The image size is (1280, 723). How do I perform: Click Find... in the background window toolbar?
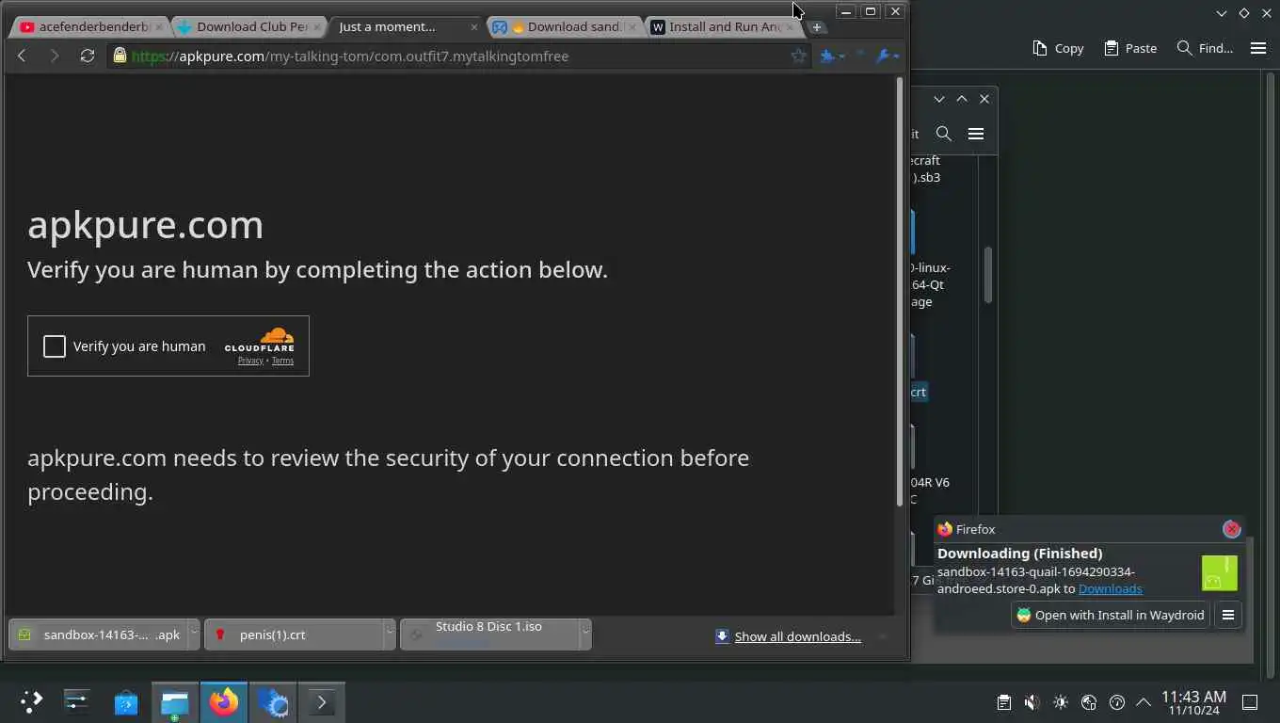[1205, 48]
